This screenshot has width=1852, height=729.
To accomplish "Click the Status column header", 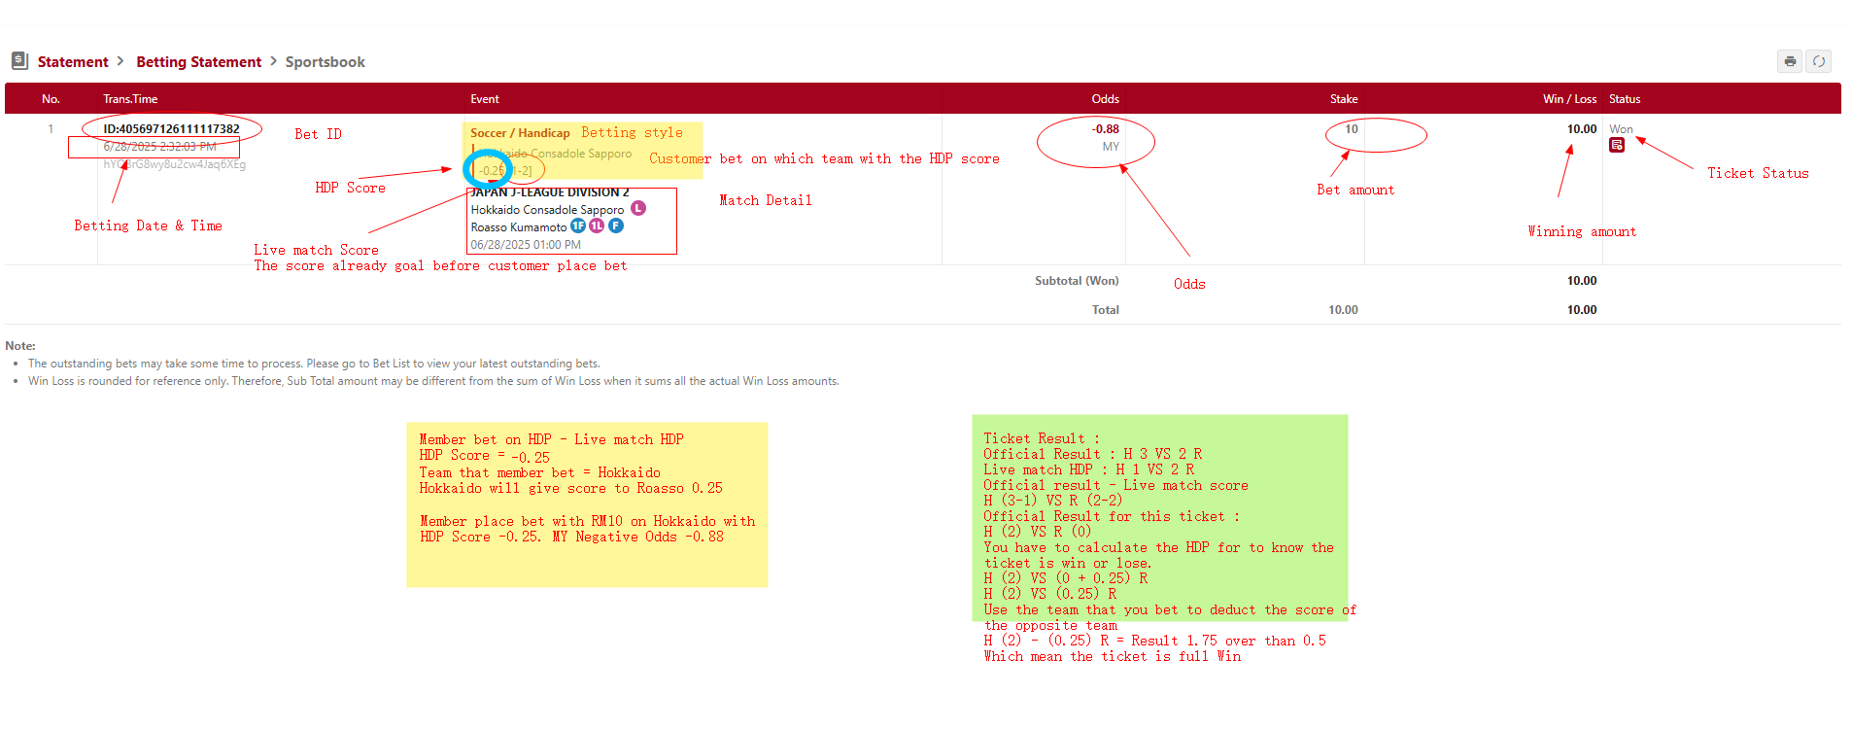I will (x=1625, y=99).
